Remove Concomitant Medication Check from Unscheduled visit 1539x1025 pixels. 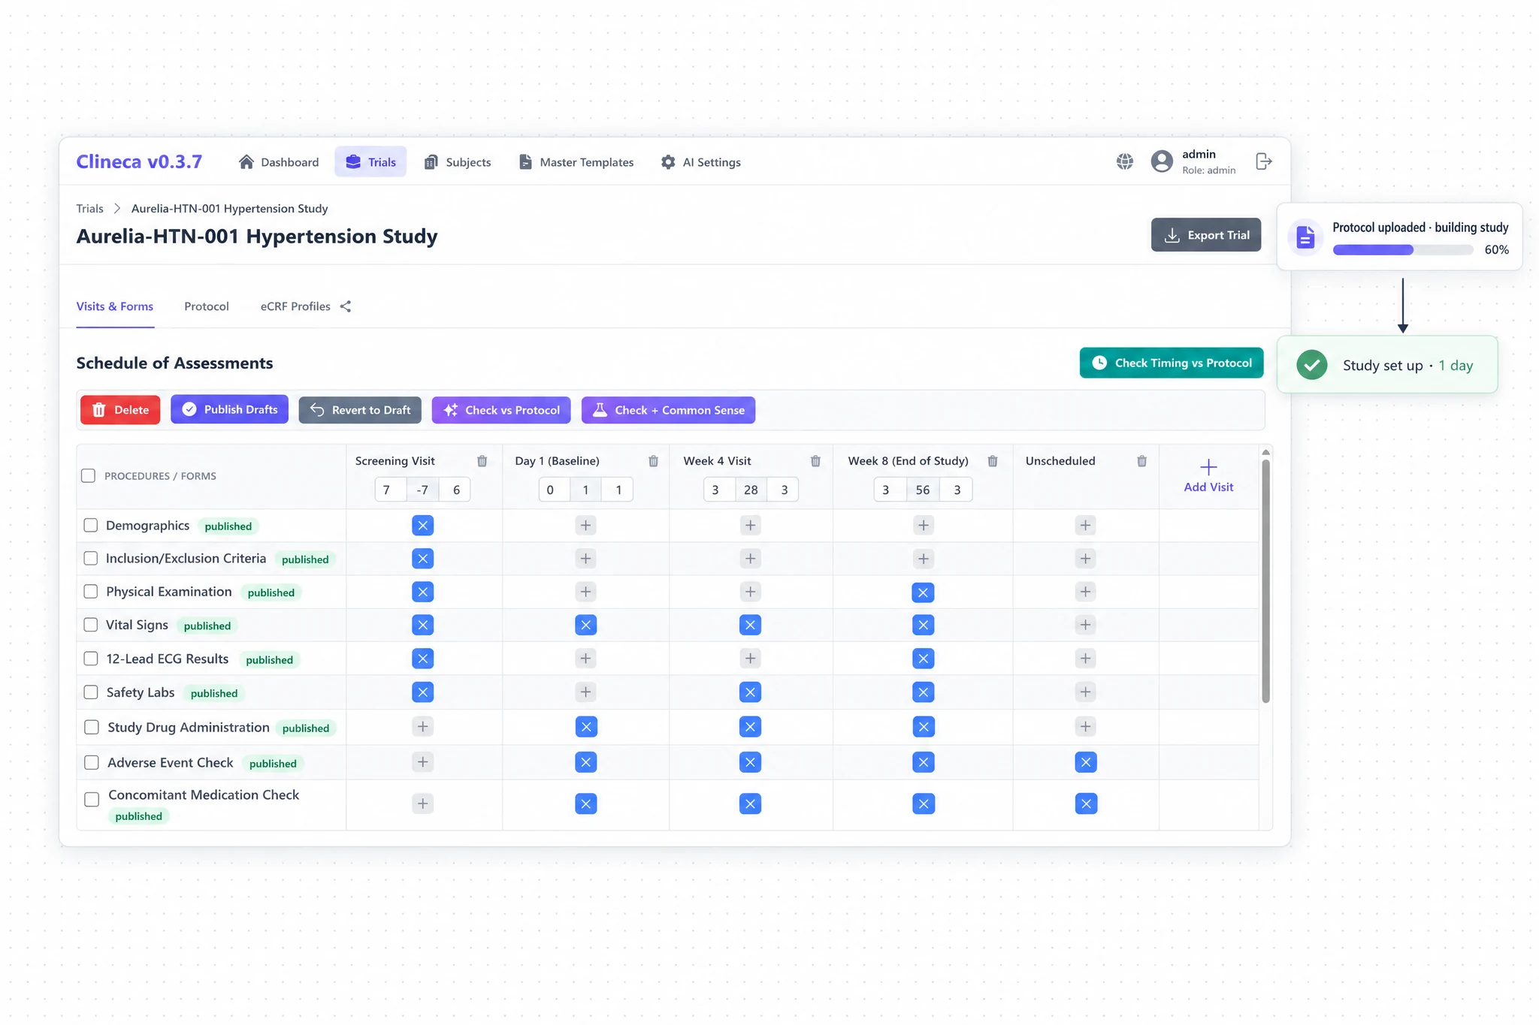(x=1086, y=803)
